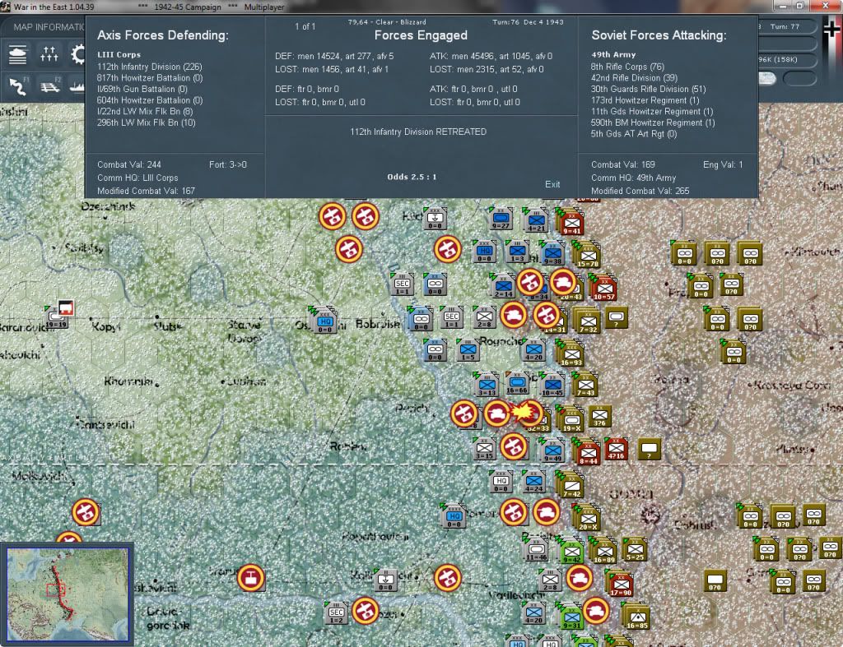Click the 817th Howitzer Battalion (0) entry
The image size is (843, 647).
click(x=150, y=78)
